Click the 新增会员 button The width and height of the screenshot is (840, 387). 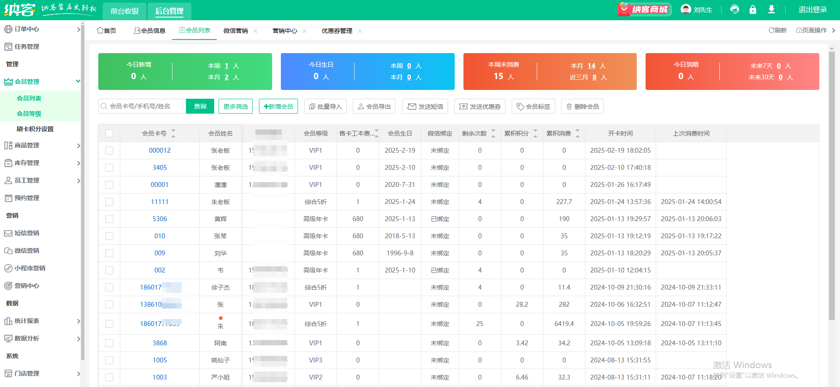click(x=279, y=106)
